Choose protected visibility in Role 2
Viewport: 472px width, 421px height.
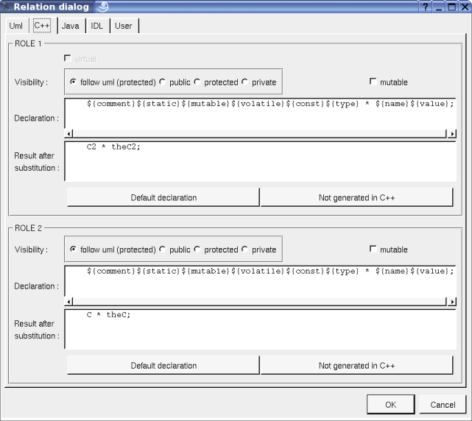(x=197, y=250)
